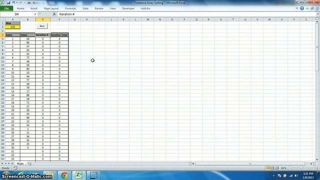Select the Value cell for Index 1

(28, 39)
